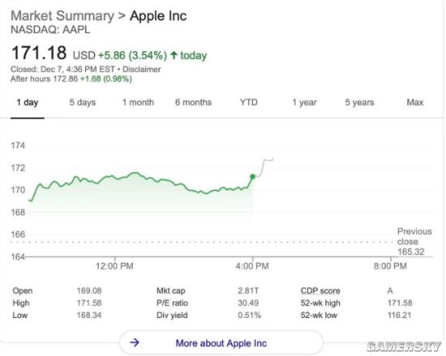Click the CDP score label
The height and width of the screenshot is (356, 446).
[x=320, y=290]
